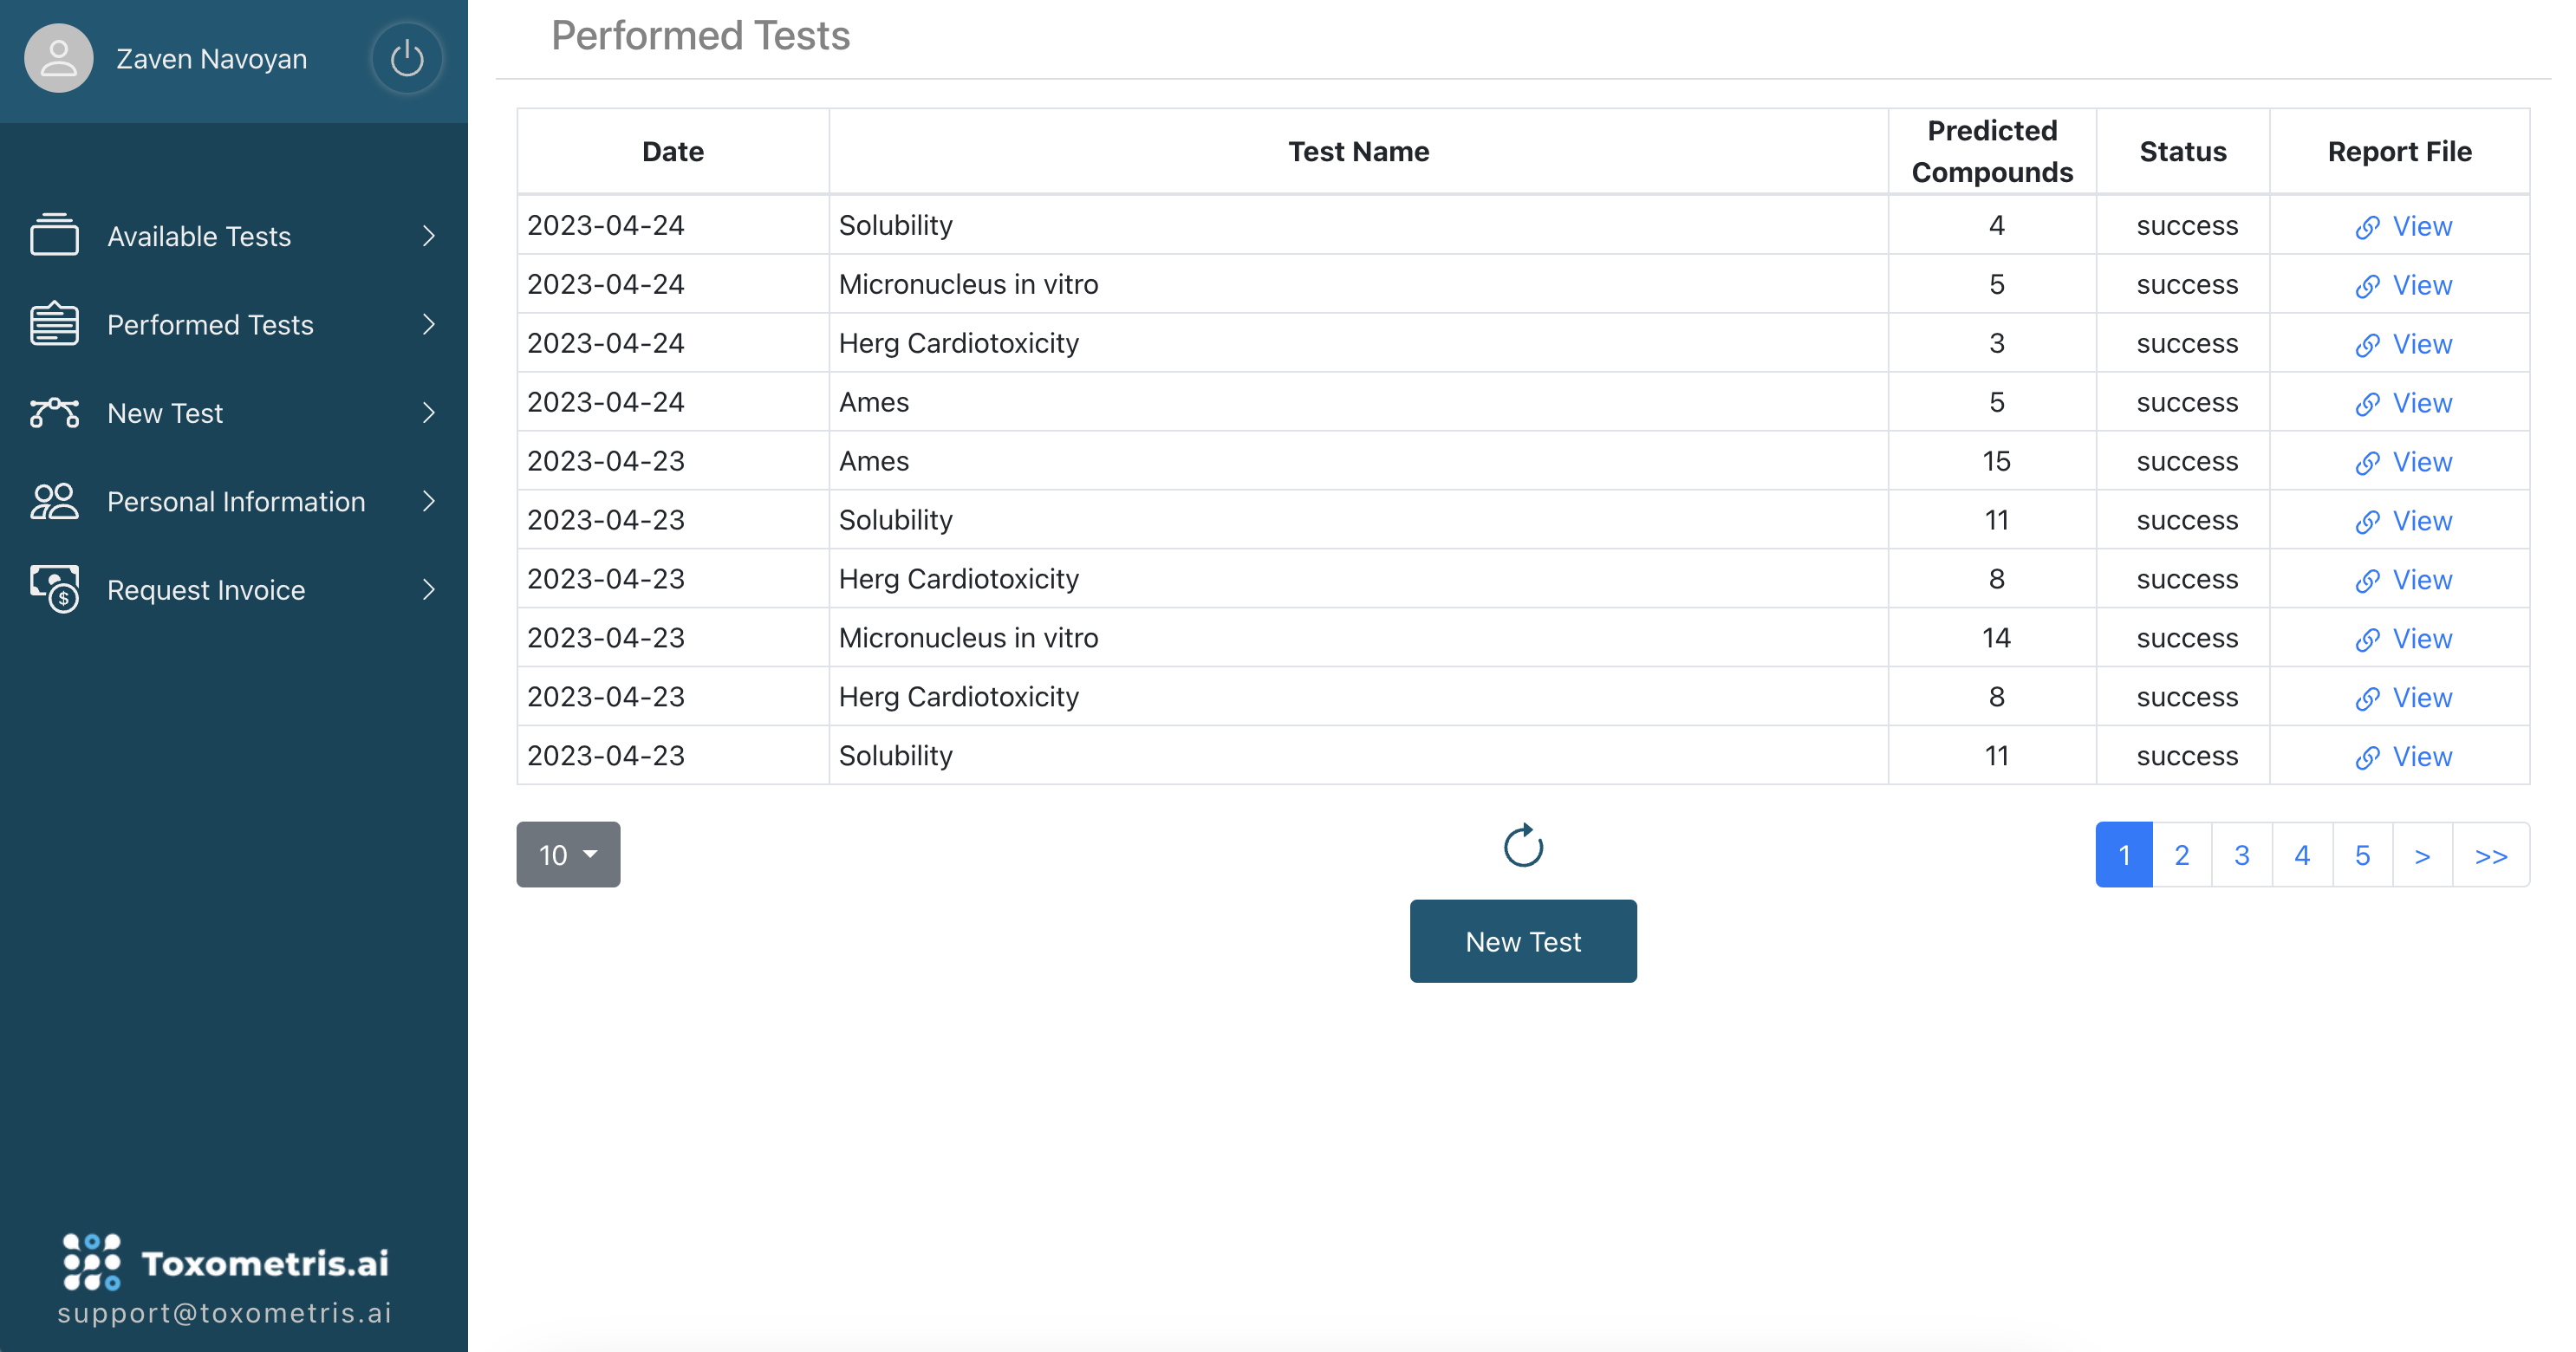Click the Report File column header
The image size is (2576, 1352).
coord(2399,151)
